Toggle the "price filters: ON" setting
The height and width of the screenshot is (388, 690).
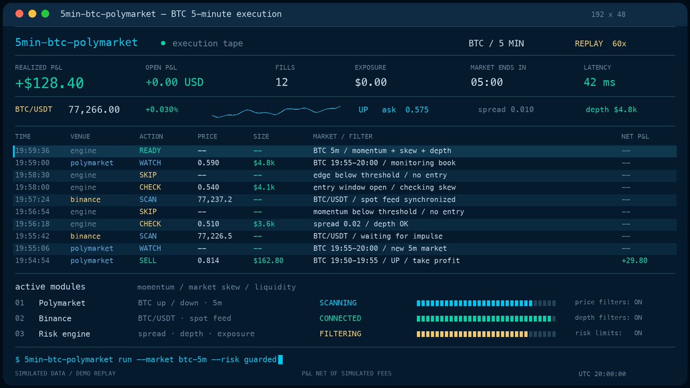pos(608,302)
